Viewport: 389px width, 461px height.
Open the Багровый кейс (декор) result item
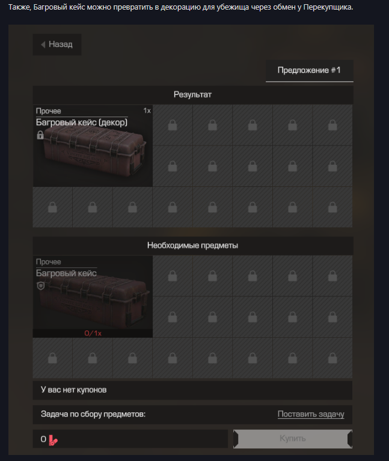pos(93,146)
